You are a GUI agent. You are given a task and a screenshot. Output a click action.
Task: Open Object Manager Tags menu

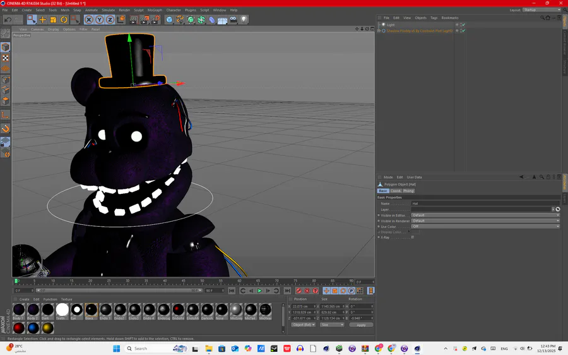[434, 18]
